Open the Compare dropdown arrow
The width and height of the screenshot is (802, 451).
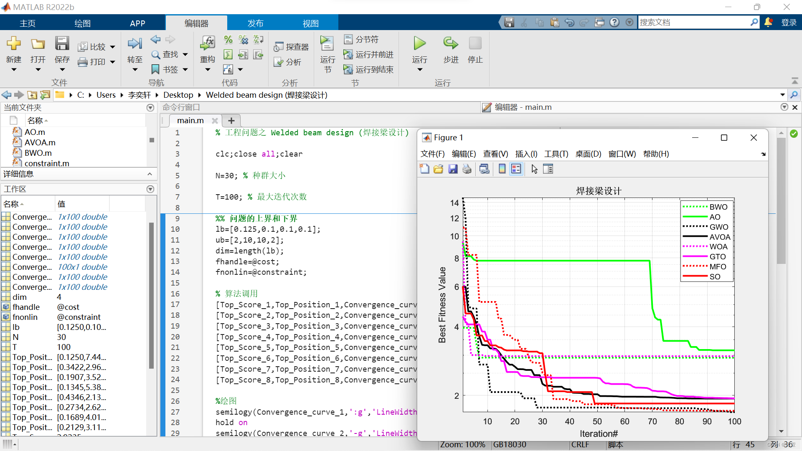(112, 47)
